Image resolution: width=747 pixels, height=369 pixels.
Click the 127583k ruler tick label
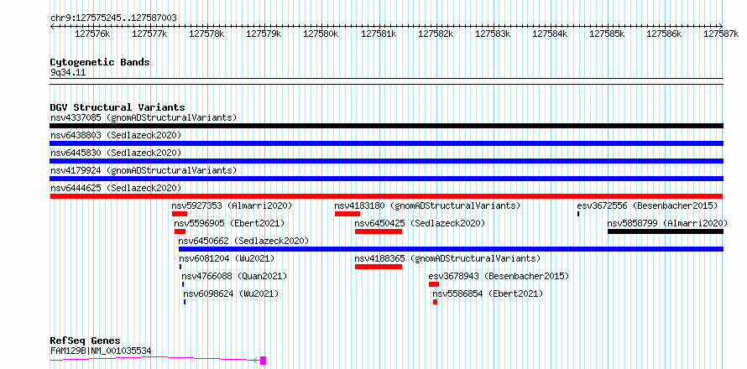pyautogui.click(x=493, y=34)
